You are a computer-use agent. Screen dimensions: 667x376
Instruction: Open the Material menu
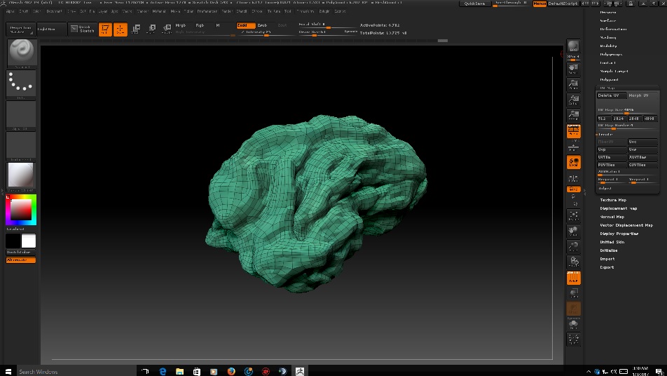(x=158, y=11)
